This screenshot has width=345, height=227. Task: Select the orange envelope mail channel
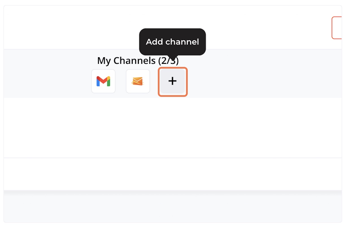138,81
